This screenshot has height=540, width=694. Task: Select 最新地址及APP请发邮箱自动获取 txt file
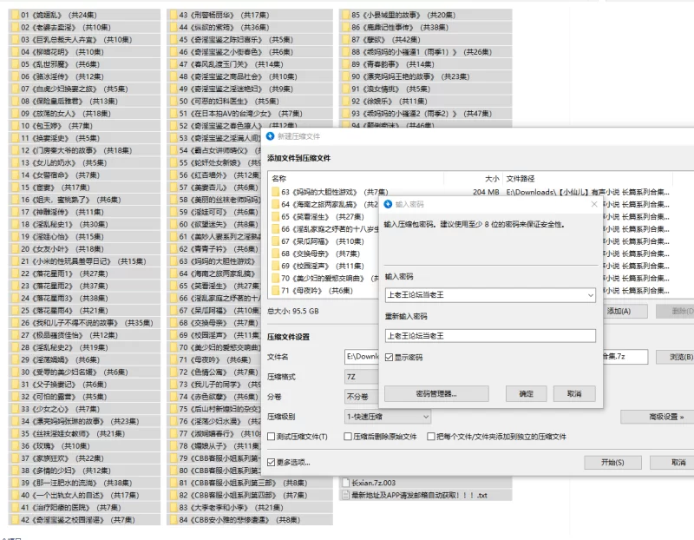(419, 495)
